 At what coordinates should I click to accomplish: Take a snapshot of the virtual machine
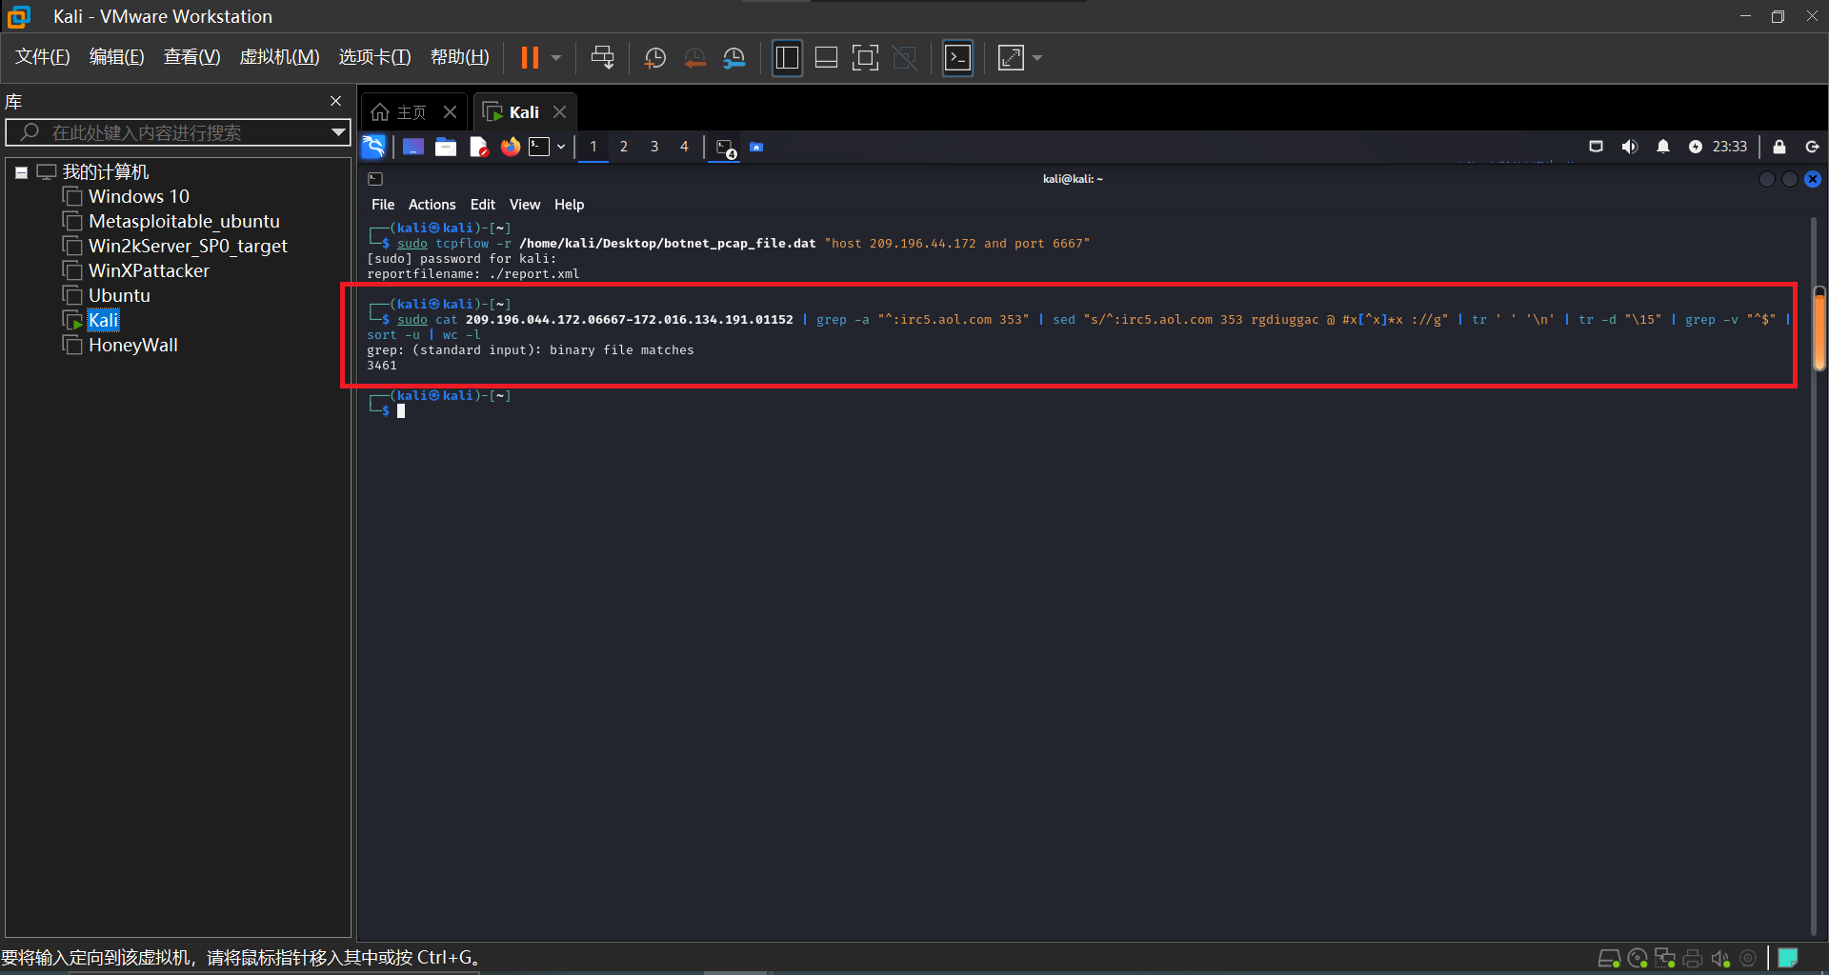click(655, 58)
